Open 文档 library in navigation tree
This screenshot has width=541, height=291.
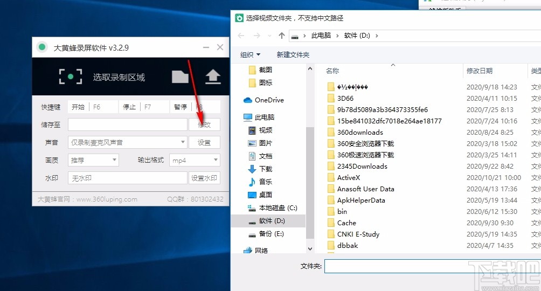pyautogui.click(x=260, y=156)
